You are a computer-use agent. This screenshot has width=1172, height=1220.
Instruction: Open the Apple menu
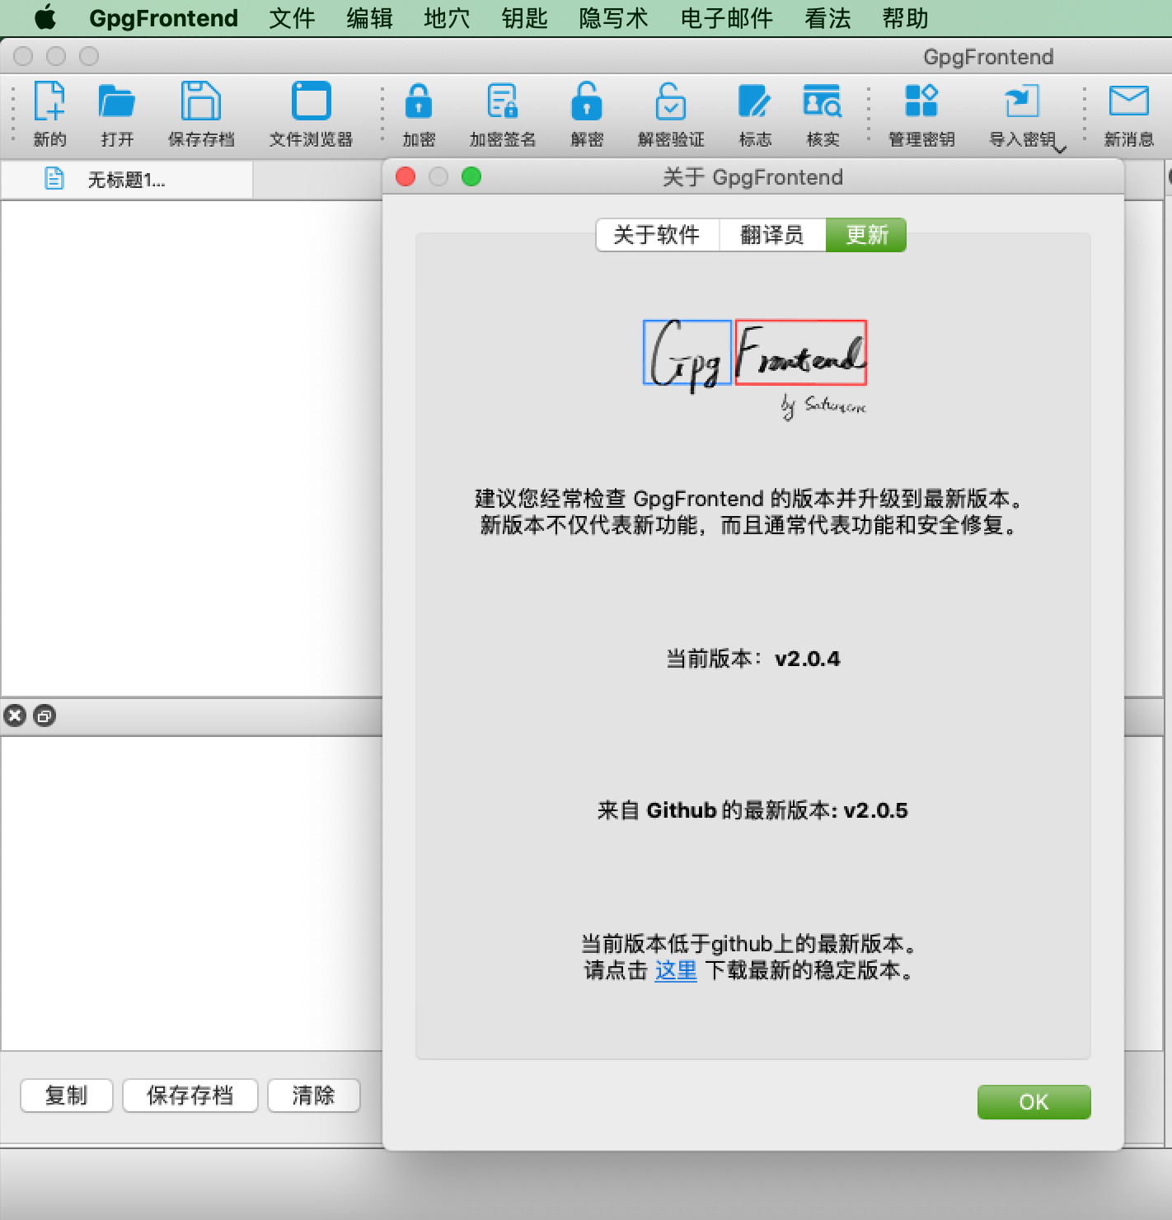click(x=45, y=17)
